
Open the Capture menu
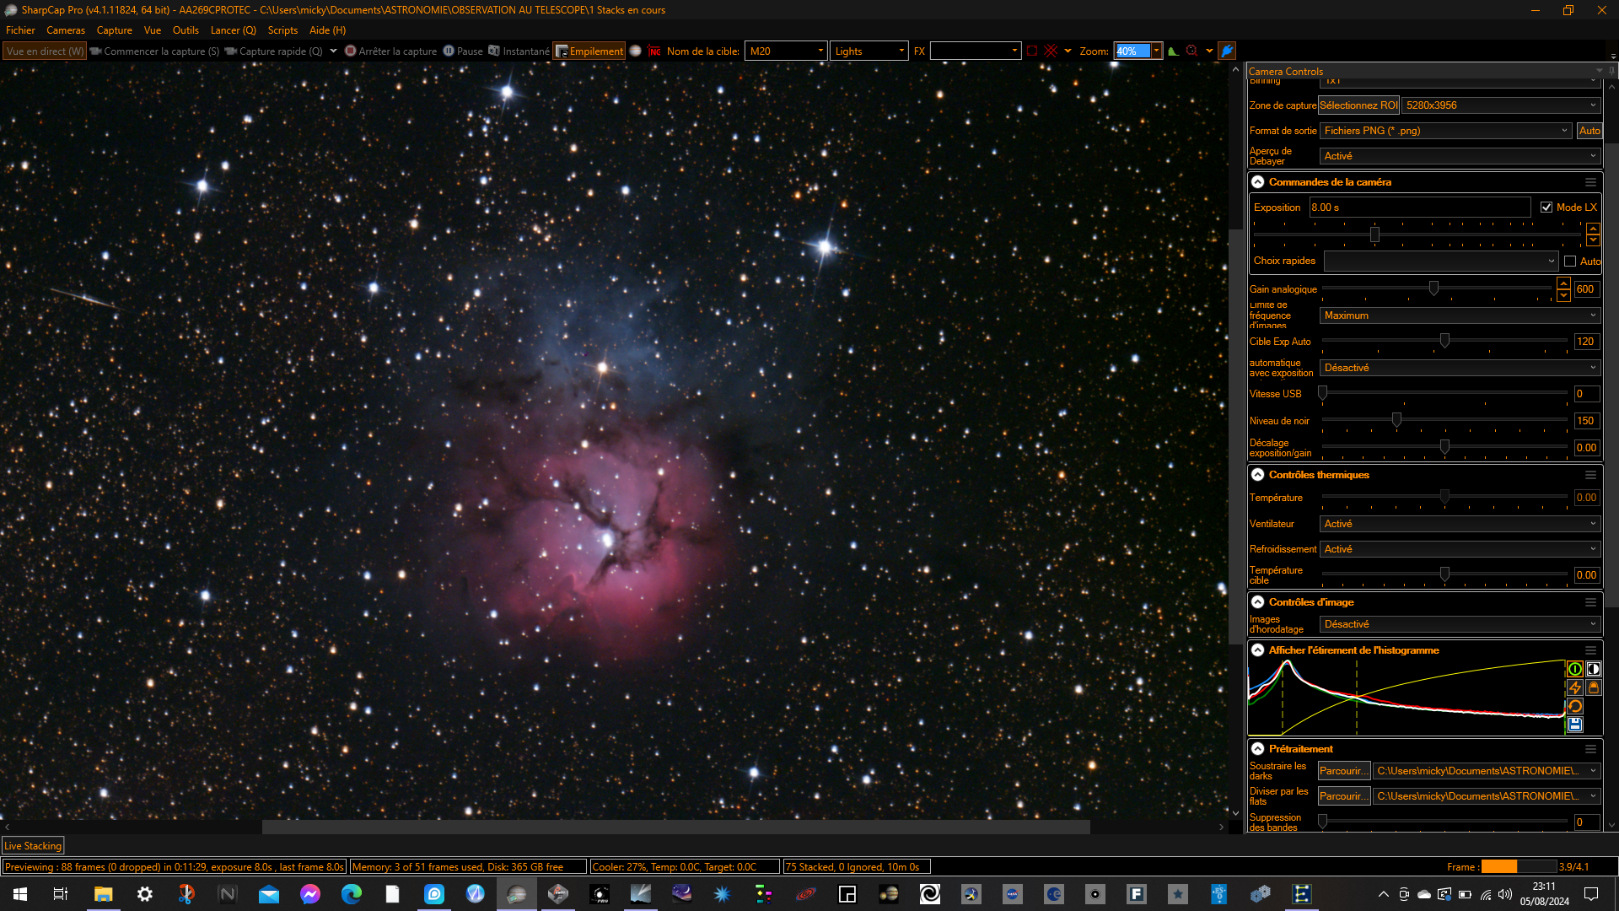click(x=115, y=30)
